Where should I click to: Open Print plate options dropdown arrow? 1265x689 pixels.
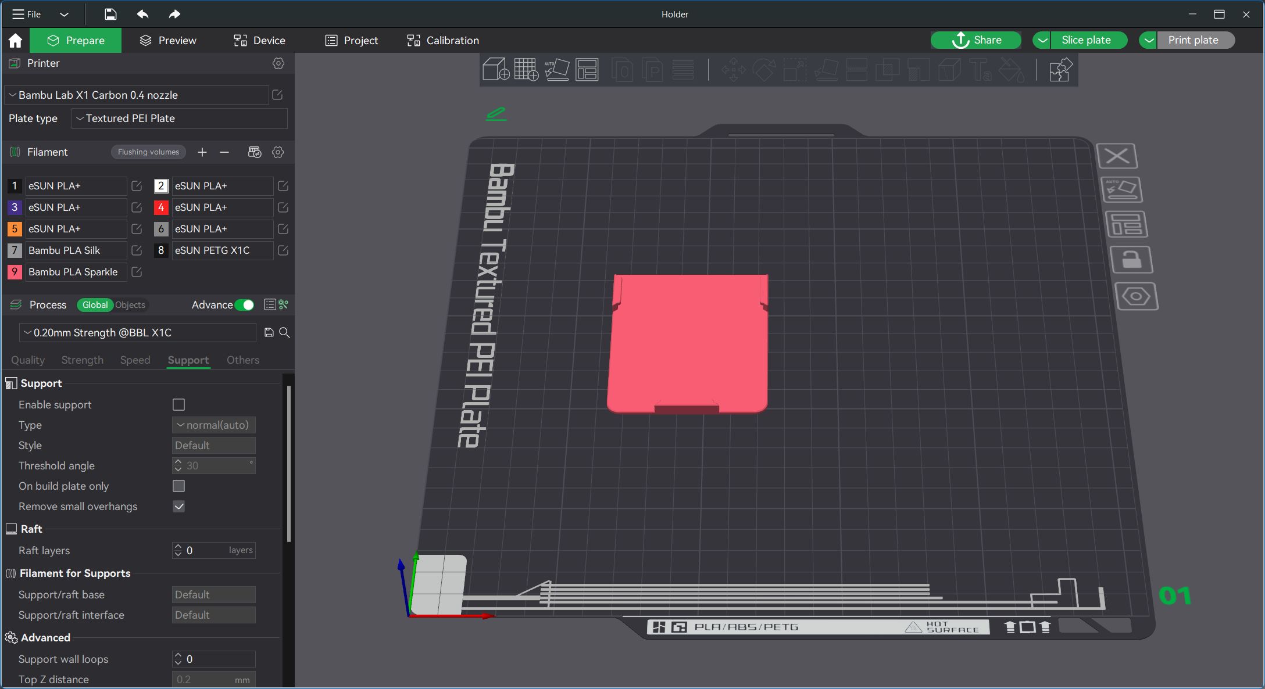[x=1148, y=40]
